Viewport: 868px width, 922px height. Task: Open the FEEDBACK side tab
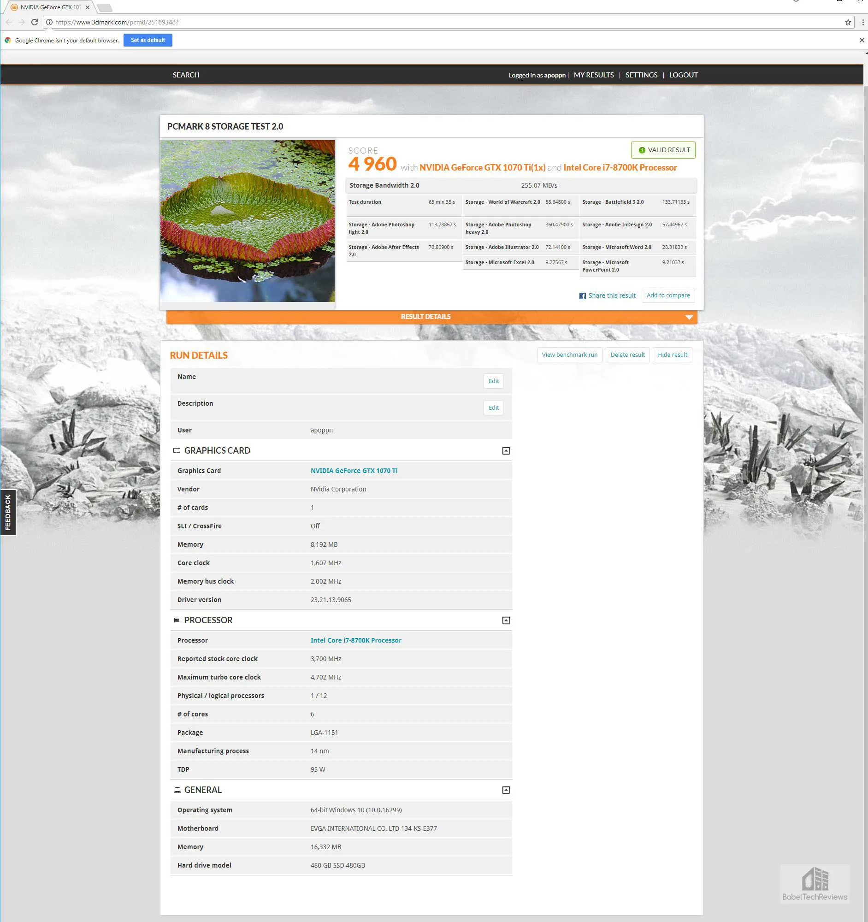pos(8,513)
